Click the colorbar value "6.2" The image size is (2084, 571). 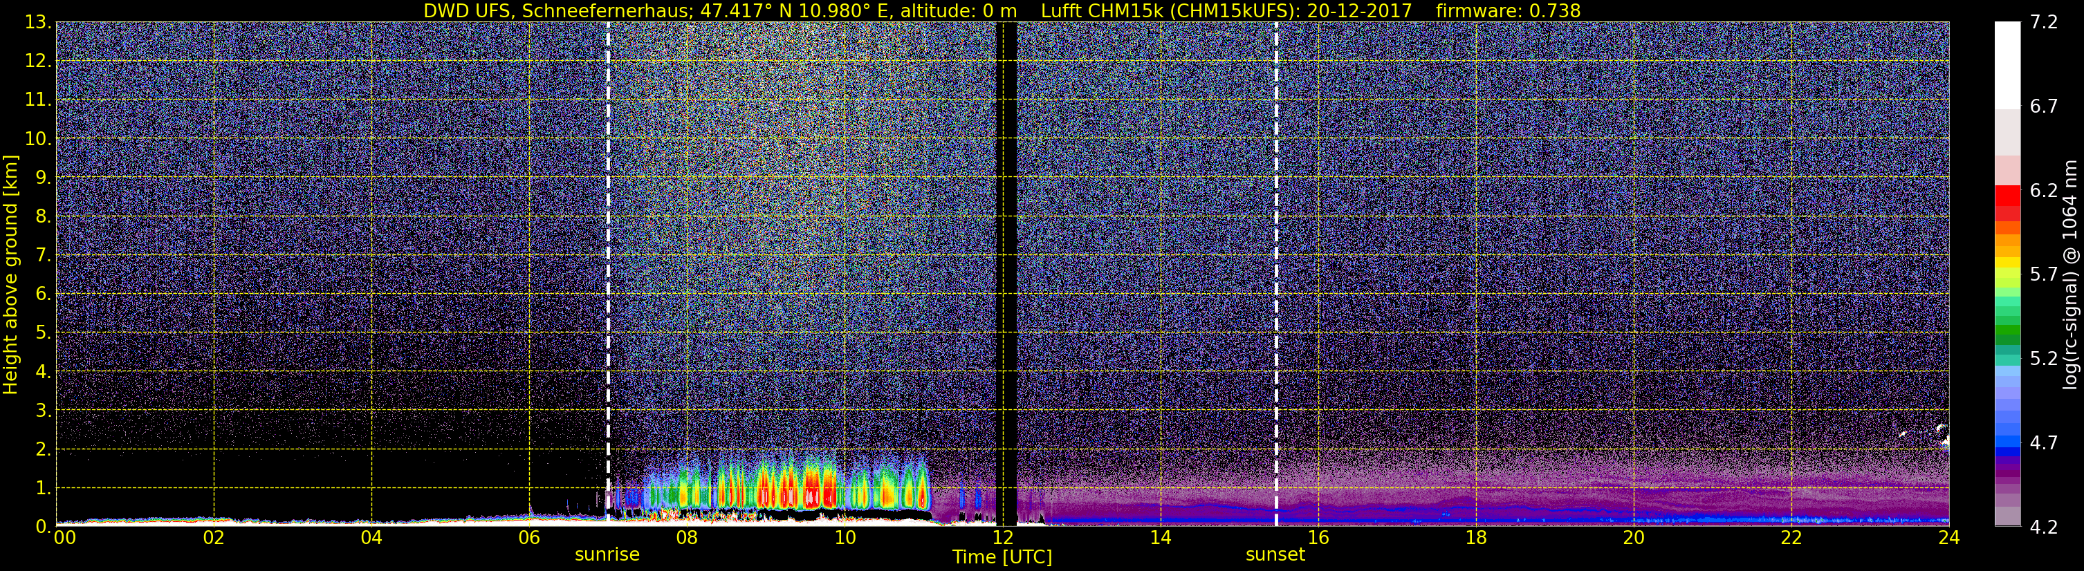pos(2044,190)
